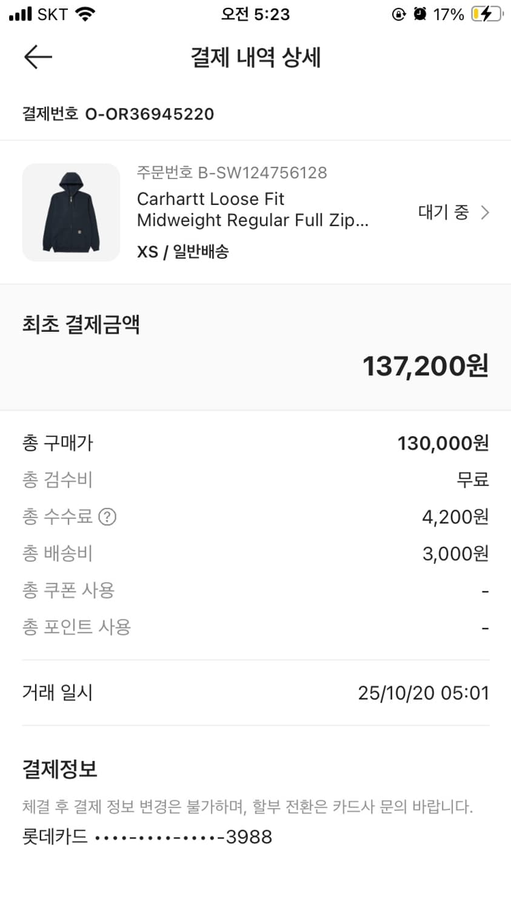Screen dimensions: 511x910
Task: Open Carhartt Loose Fit Midweight product title
Action: (x=252, y=209)
